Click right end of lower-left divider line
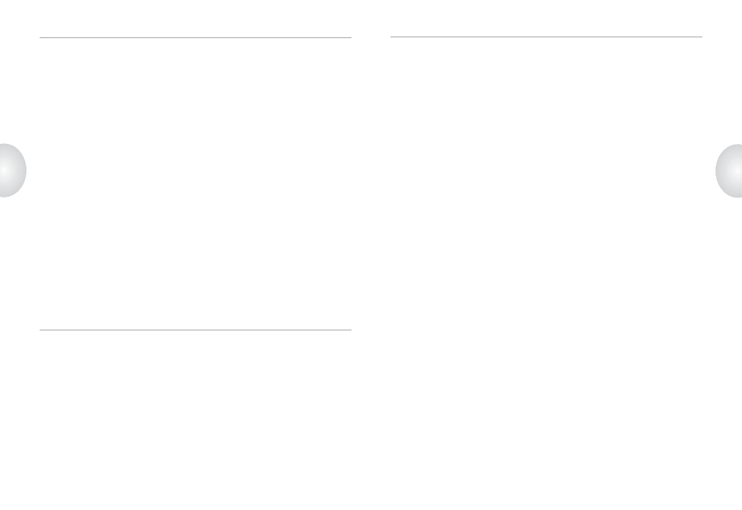The width and height of the screenshot is (742, 510). (x=351, y=330)
